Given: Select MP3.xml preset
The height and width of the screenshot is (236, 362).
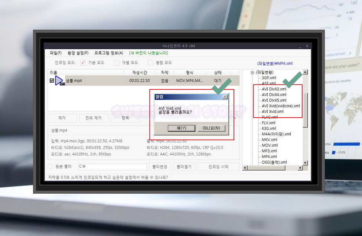Looking at the screenshot, I should pyautogui.click(x=269, y=151).
